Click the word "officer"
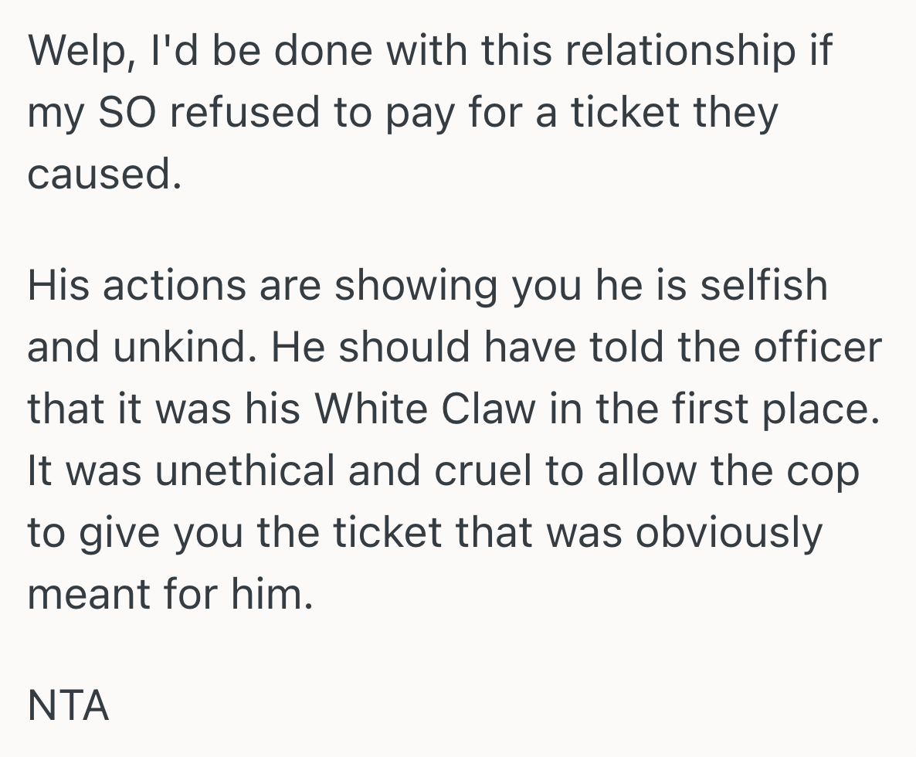The image size is (916, 757). [x=819, y=347]
